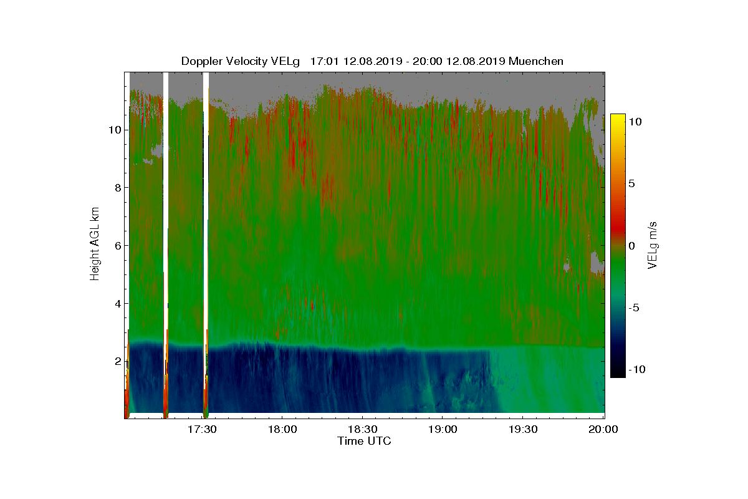
Task: Click the height tick label 4
Action: 117,304
